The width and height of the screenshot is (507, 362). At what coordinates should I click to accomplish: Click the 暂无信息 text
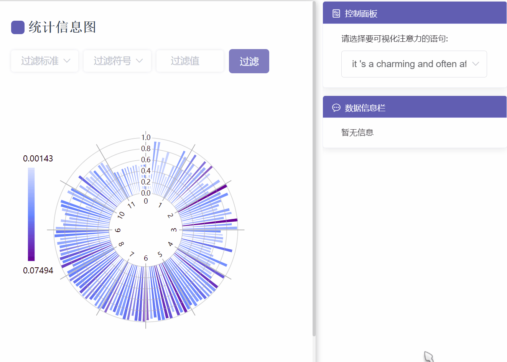357,133
